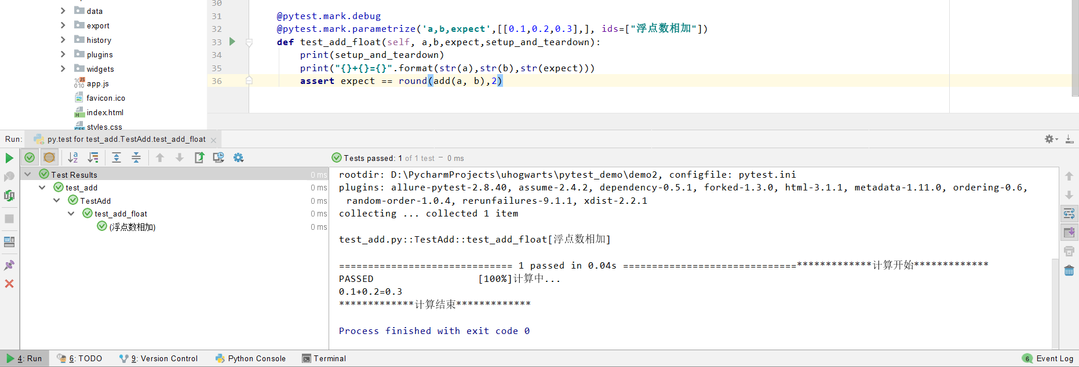The image size is (1079, 367).
Task: Jump down the stack trace in the console
Action: point(1069,195)
